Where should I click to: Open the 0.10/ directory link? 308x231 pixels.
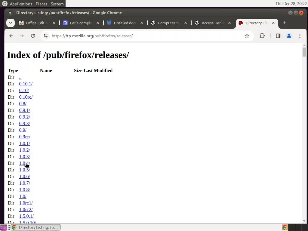(x=24, y=91)
